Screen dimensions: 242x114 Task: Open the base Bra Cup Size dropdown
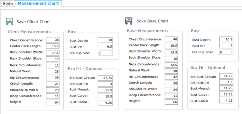click(226, 52)
